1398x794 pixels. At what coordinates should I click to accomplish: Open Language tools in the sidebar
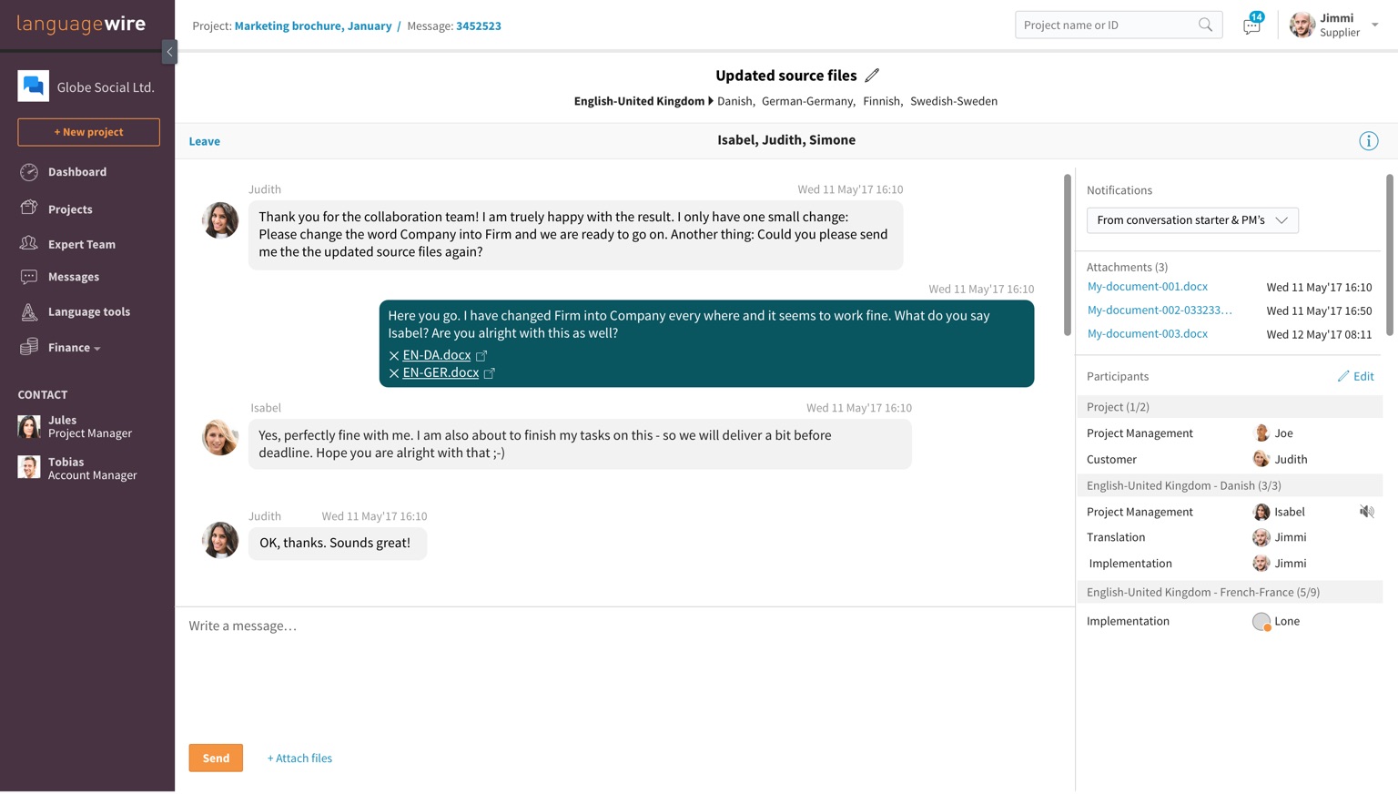pos(88,312)
